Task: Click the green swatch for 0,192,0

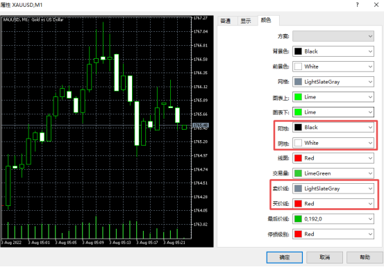Action: pos(298,219)
